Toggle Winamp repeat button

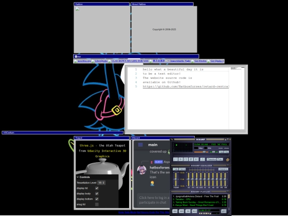click(x=220, y=159)
